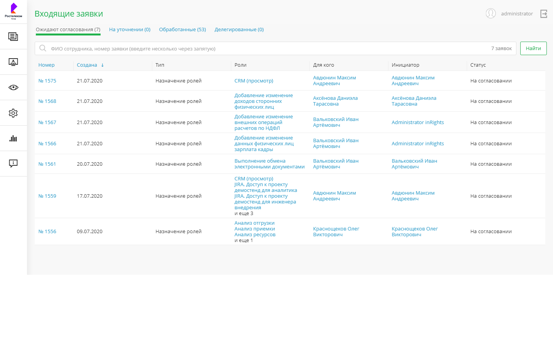553x343 pixels.
Task: Focus the employee name search field
Action: 270,49
